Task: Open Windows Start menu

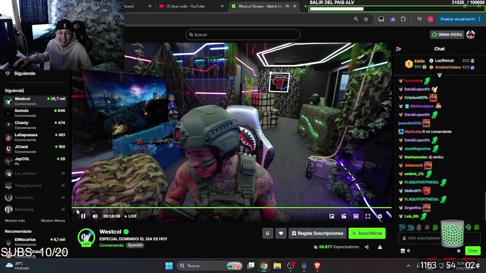Action: (169, 266)
